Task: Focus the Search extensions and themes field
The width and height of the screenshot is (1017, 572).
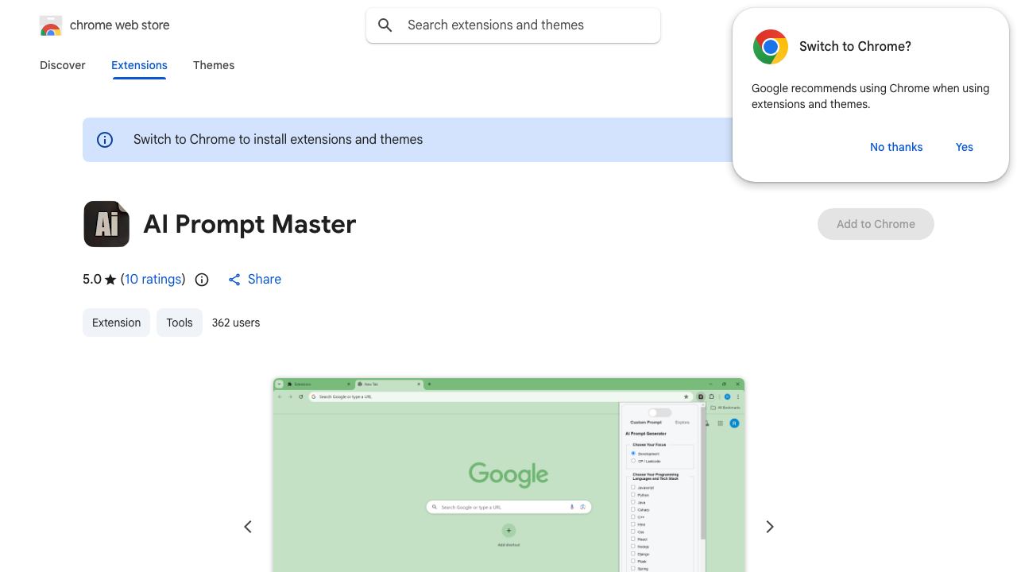Action: point(513,25)
